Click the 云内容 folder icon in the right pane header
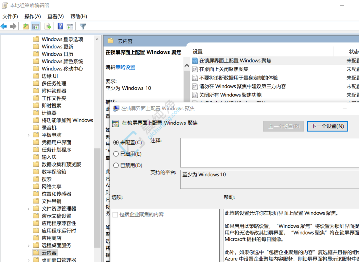Image resolution: width=359 pixels, height=262 pixels. (x=111, y=41)
